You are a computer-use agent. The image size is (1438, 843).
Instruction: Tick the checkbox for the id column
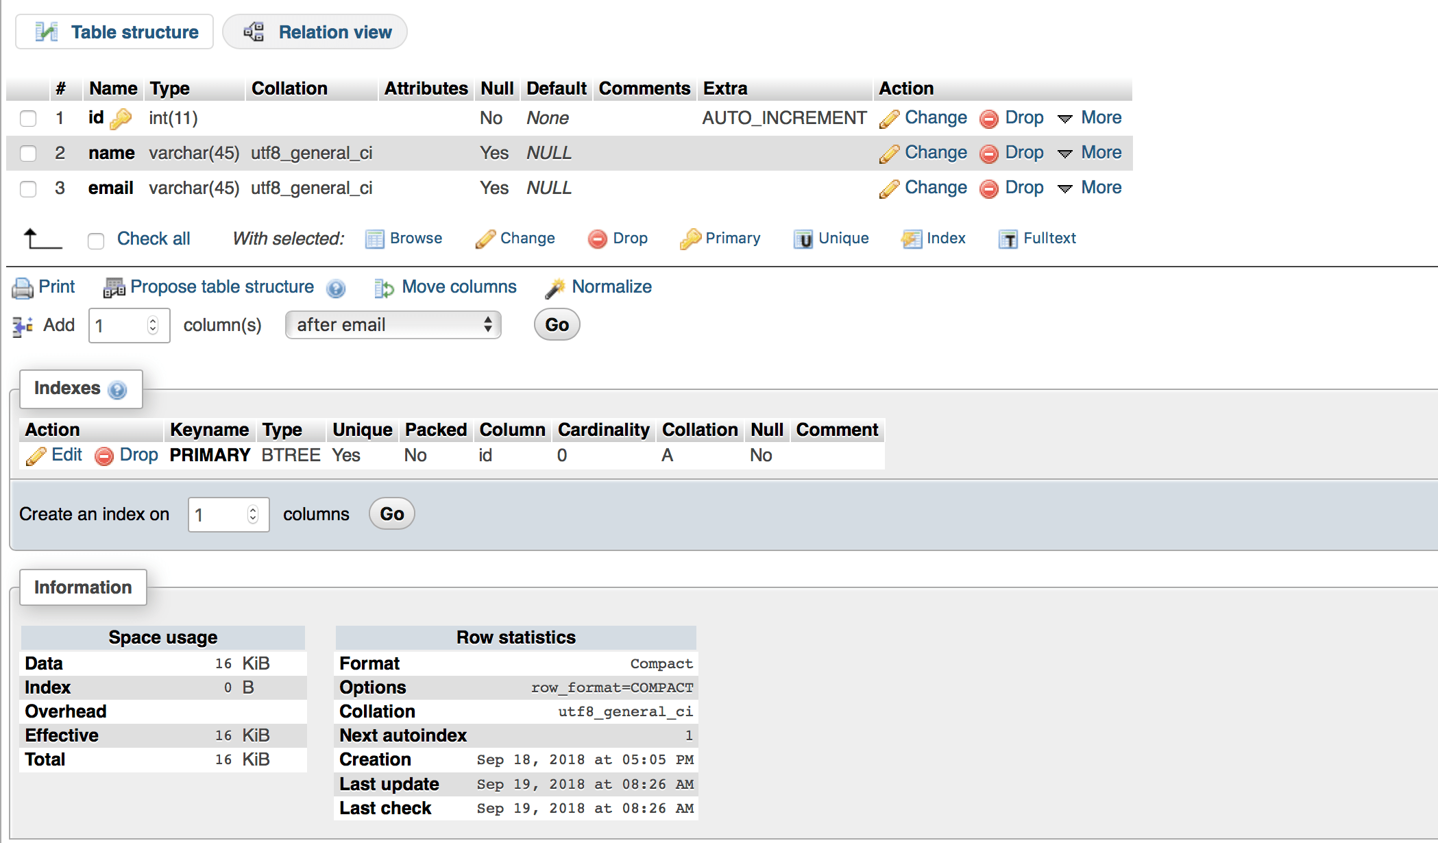tap(28, 119)
